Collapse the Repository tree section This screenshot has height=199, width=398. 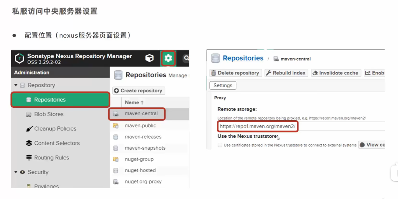[x=16, y=85]
